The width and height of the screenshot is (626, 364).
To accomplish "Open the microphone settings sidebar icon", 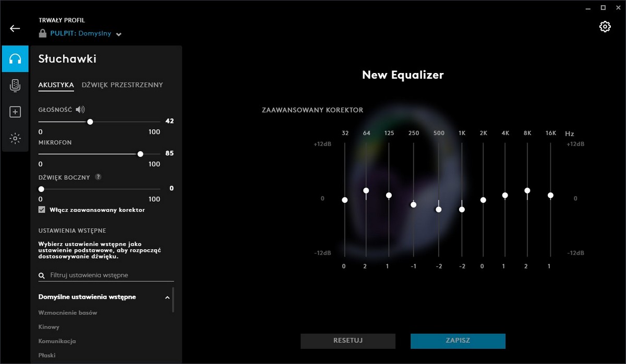I will pos(15,86).
